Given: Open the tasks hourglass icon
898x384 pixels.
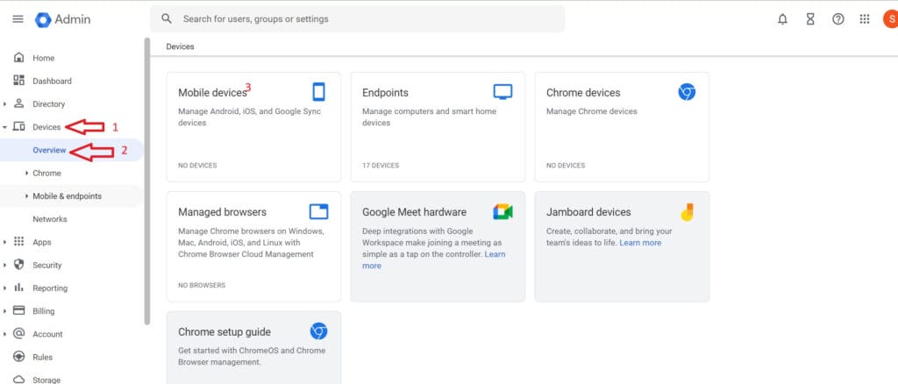Looking at the screenshot, I should click(809, 19).
